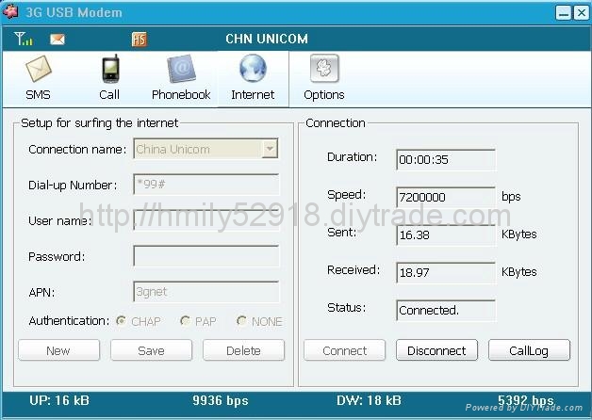Image resolution: width=592 pixels, height=420 pixels.
Task: Click the CHN UNICOM operator name
Action: 267,39
